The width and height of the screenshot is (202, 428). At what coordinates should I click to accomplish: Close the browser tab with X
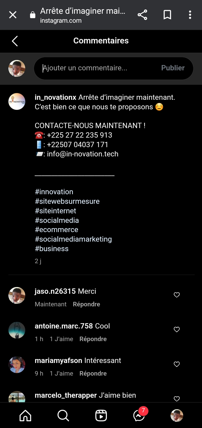13,15
